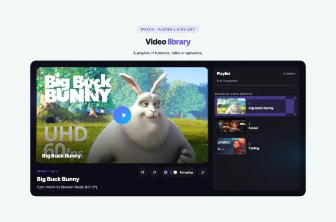Go to the previous video
The width and height of the screenshot is (336, 222).
[142, 172]
